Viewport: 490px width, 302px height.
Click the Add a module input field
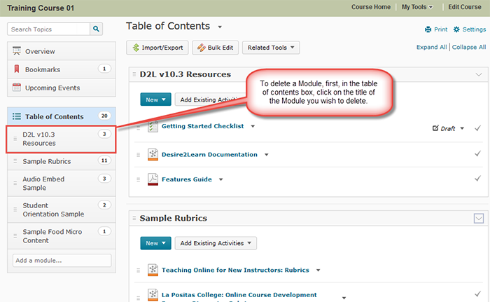click(x=62, y=261)
